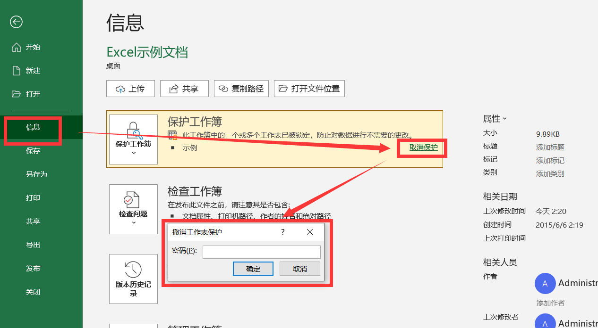598x328 pixels.
Task: Open 版本历史记录
Action: tap(133, 279)
